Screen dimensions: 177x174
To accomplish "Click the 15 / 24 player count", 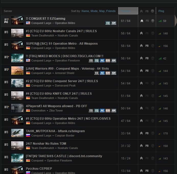I will 126,158.
